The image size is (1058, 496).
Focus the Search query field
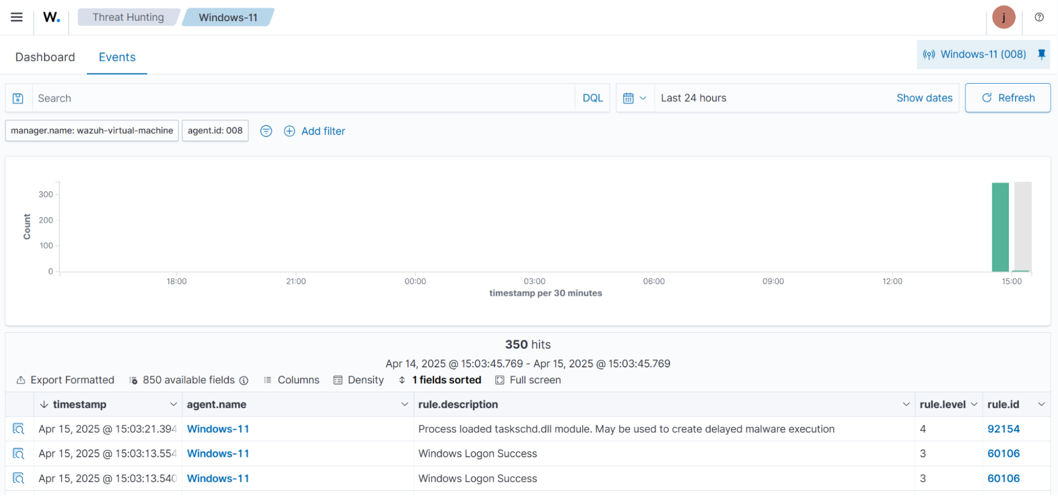click(303, 98)
